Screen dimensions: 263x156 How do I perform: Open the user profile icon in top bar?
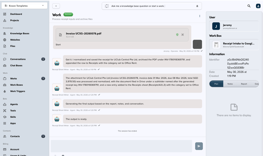coord(258,6)
